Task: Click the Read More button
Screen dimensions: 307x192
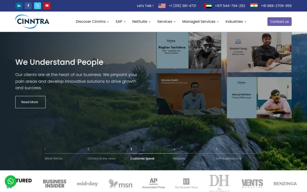Action: coord(30,102)
